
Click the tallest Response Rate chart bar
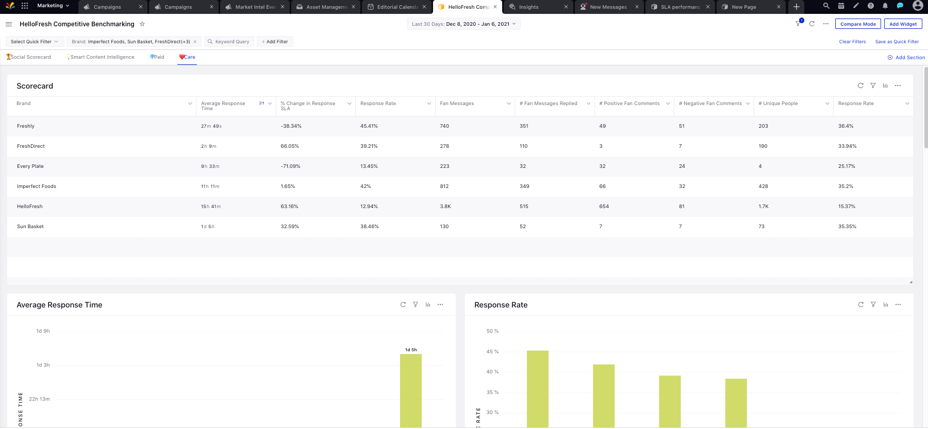point(537,386)
